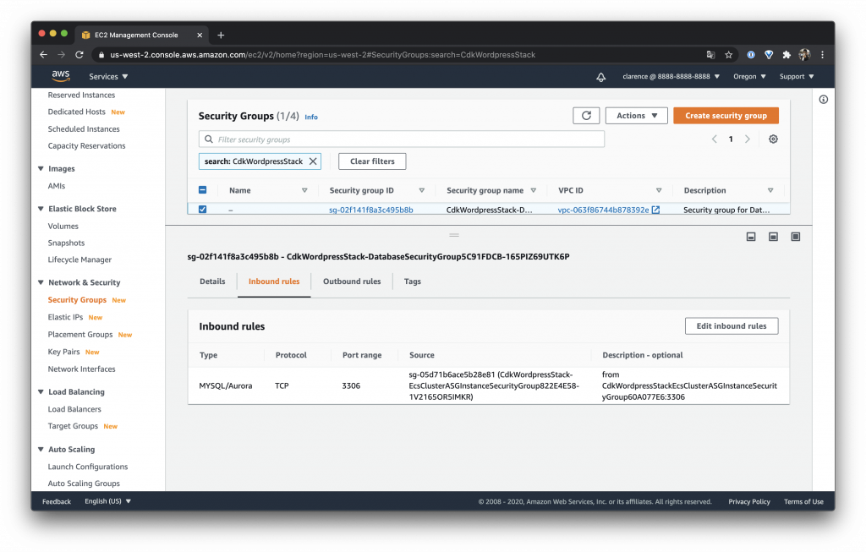Open the English (US) language dropdown
Image resolution: width=866 pixels, height=552 pixels.
point(107,501)
